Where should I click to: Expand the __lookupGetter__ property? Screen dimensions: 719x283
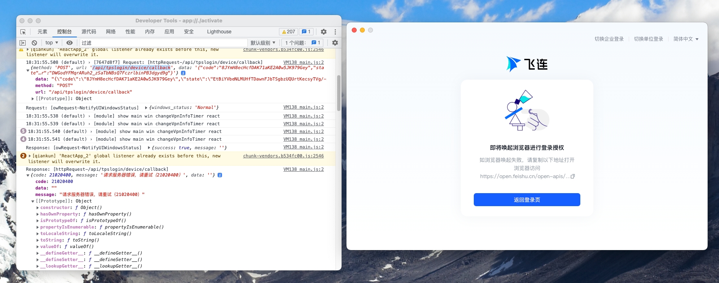point(38,266)
